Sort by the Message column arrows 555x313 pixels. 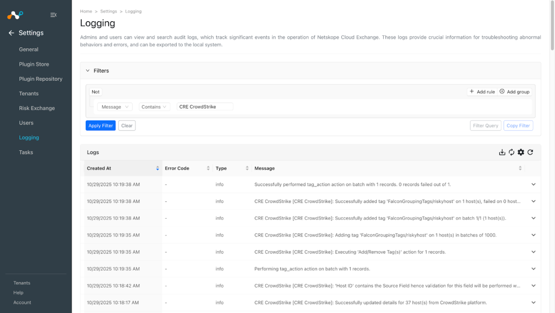pos(520,168)
